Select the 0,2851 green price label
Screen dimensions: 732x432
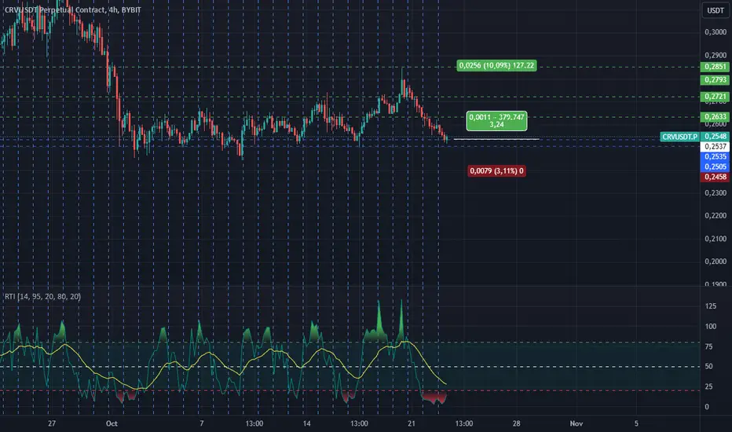click(x=716, y=67)
